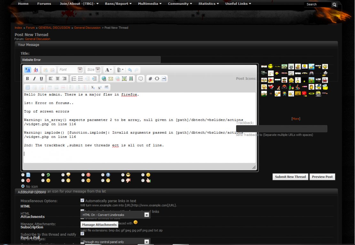Click Submit New Thread button
The width and height of the screenshot is (355, 245).
[x=290, y=177]
